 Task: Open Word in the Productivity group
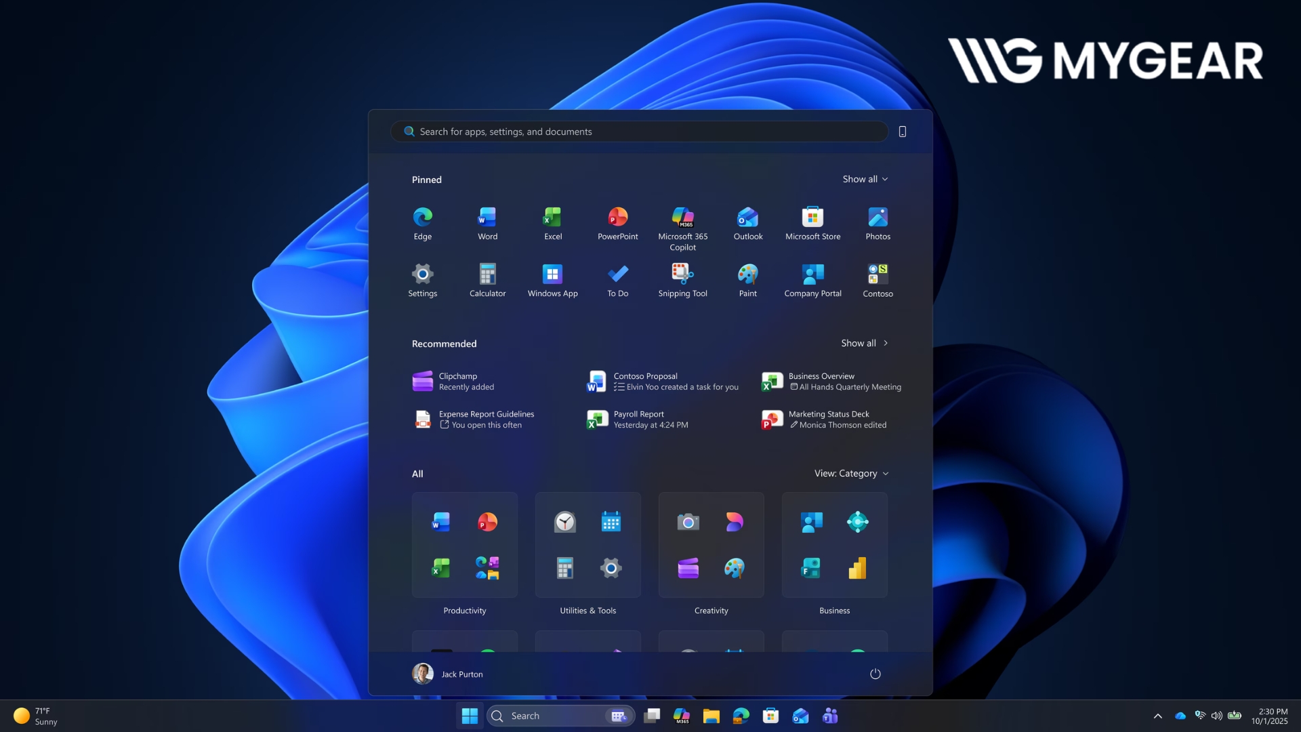coord(441,522)
